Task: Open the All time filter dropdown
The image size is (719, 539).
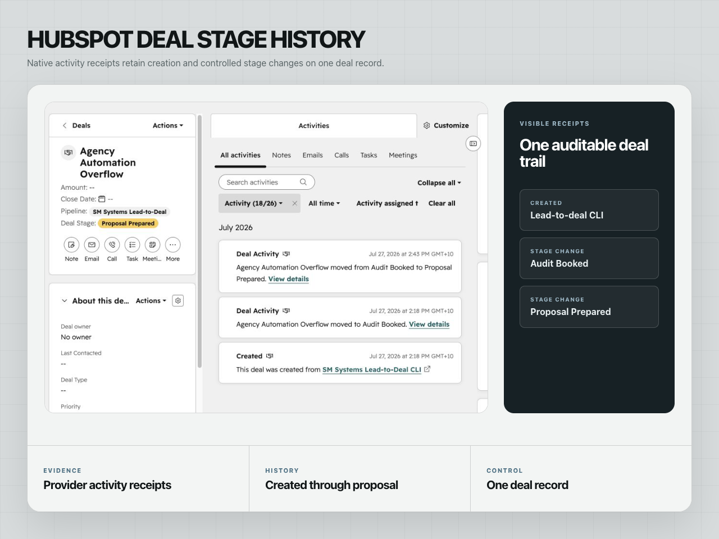Action: (x=324, y=203)
